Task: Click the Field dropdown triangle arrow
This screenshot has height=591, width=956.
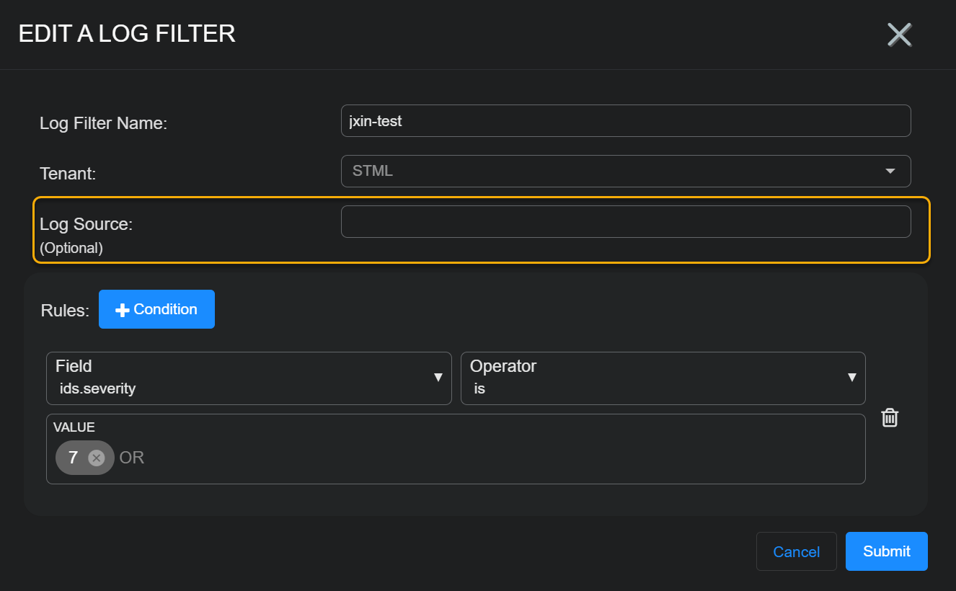Action: point(438,378)
